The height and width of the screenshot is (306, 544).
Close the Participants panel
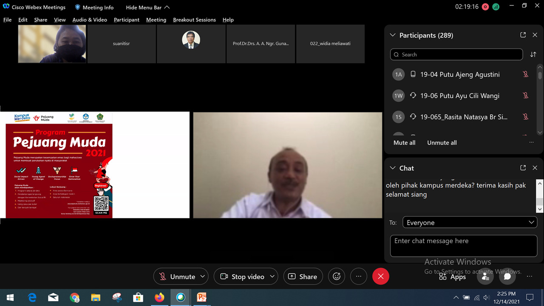[535, 35]
